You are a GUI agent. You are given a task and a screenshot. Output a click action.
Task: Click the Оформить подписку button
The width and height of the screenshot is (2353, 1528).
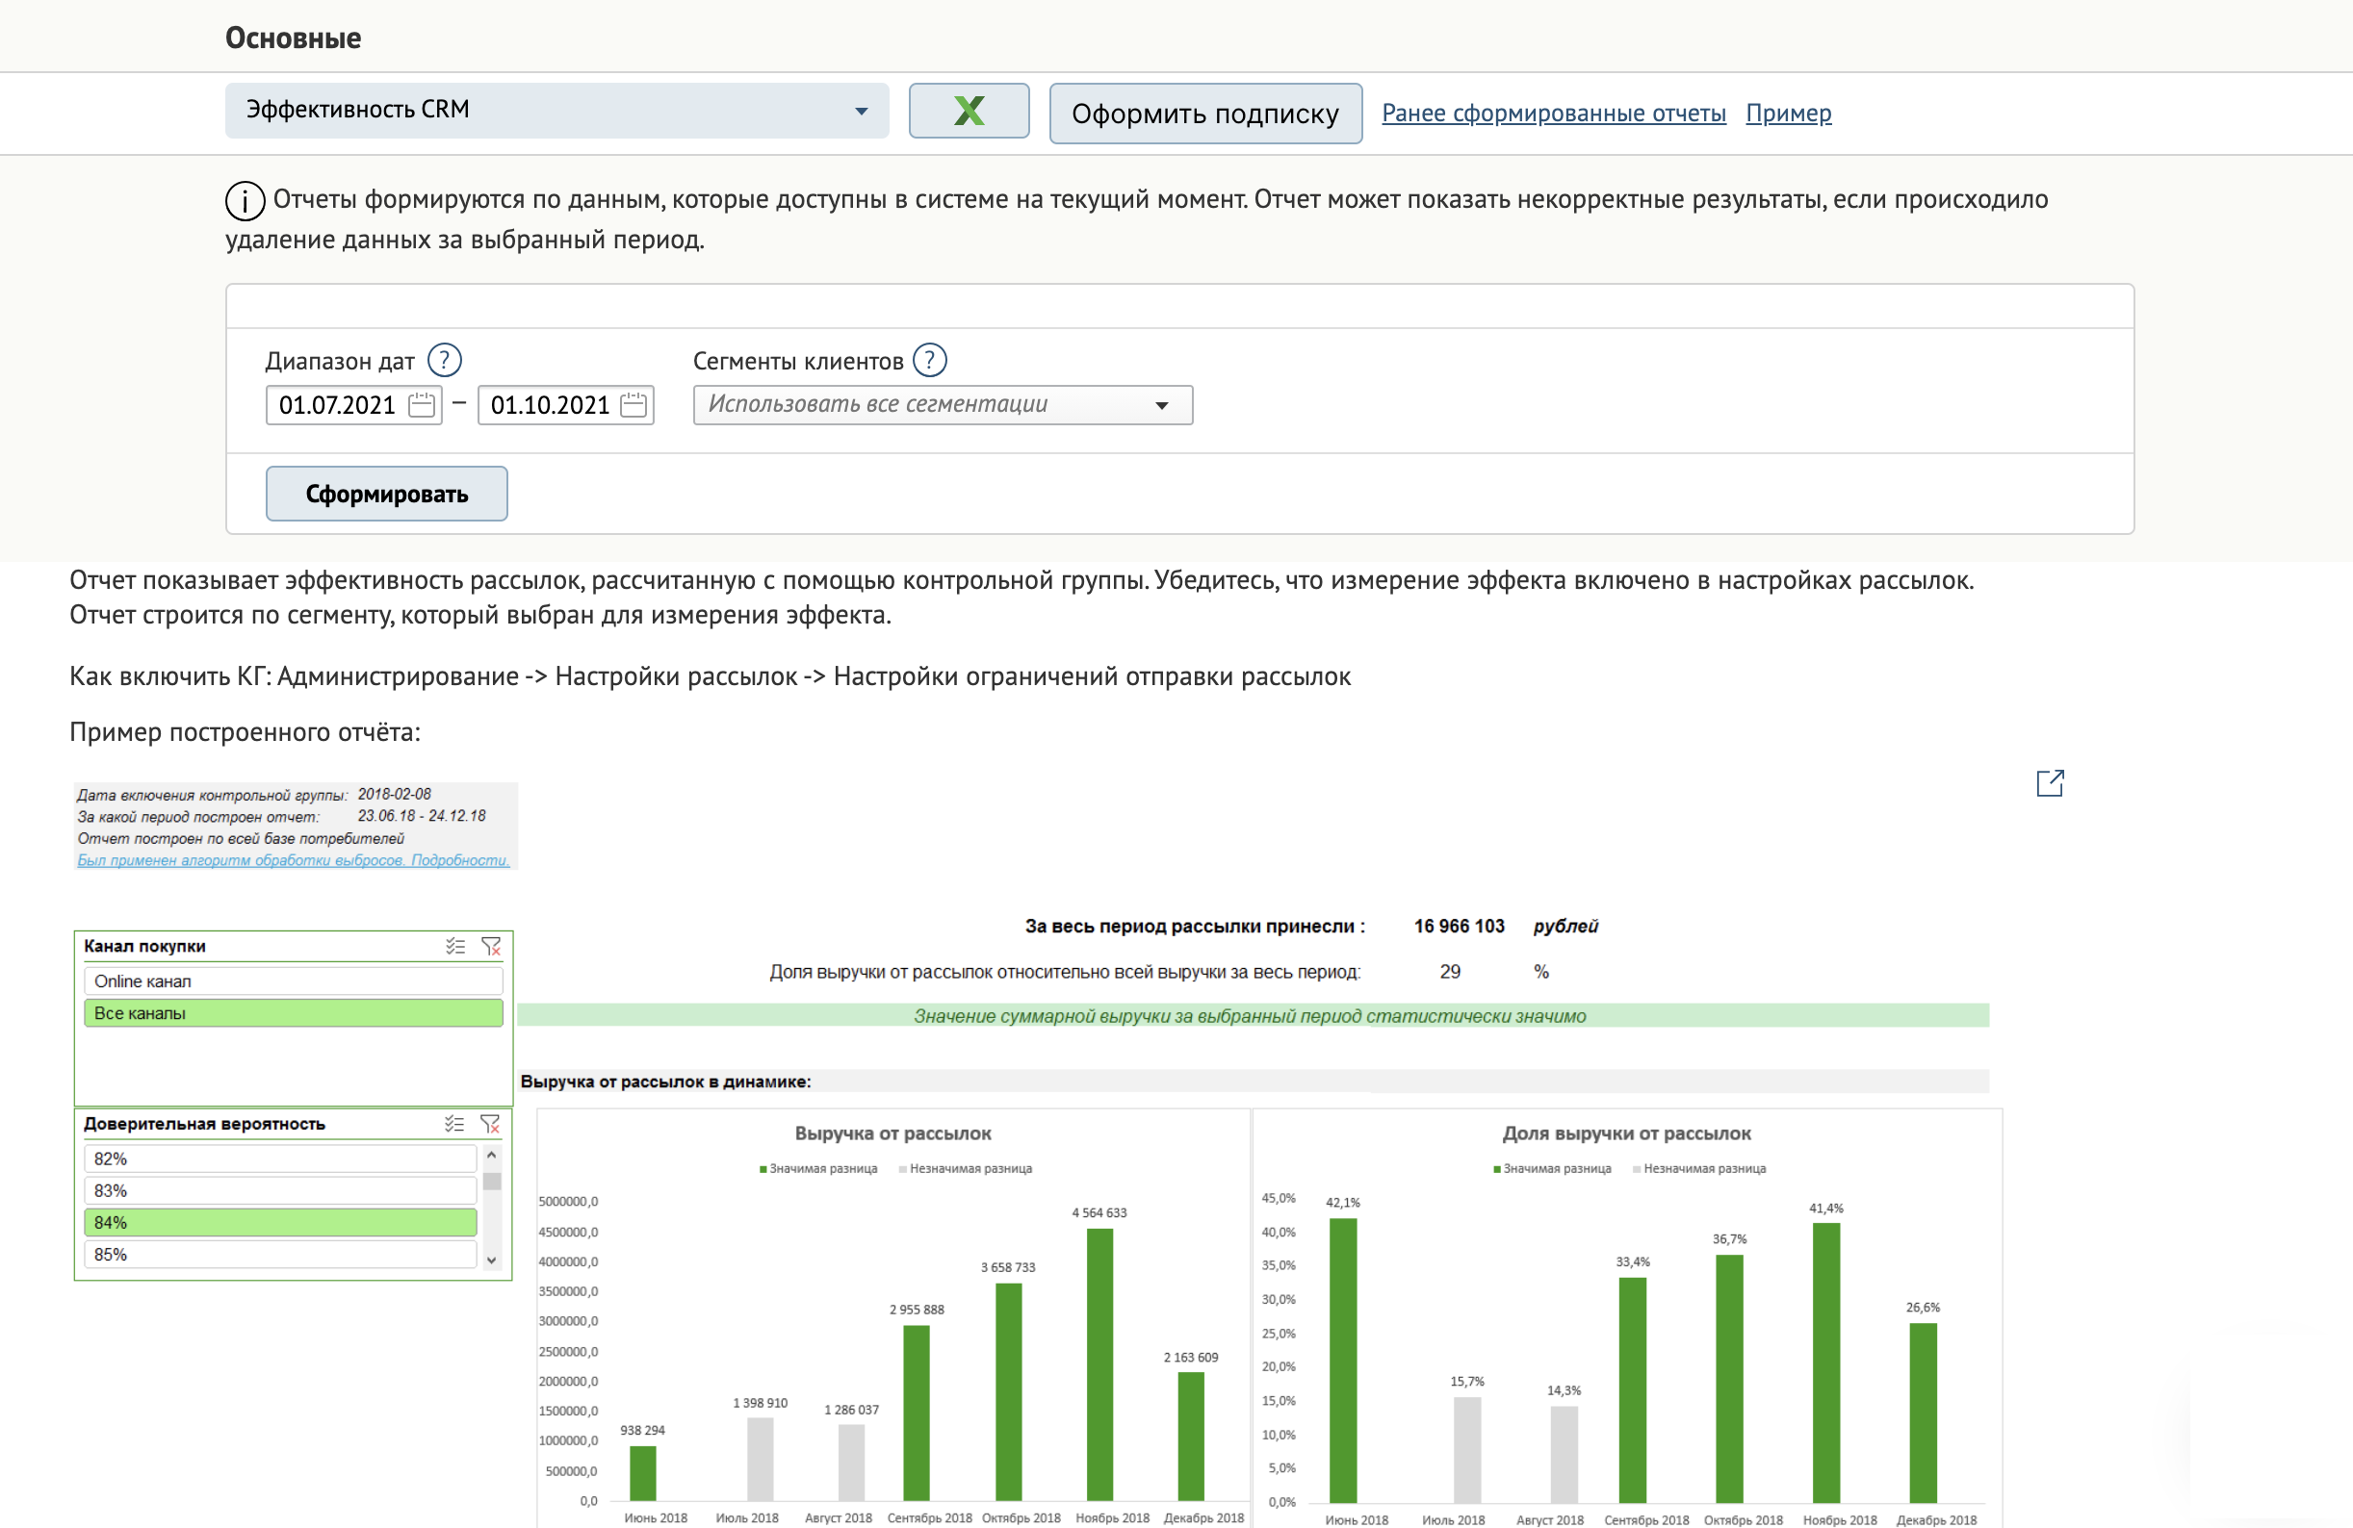coord(1205,114)
